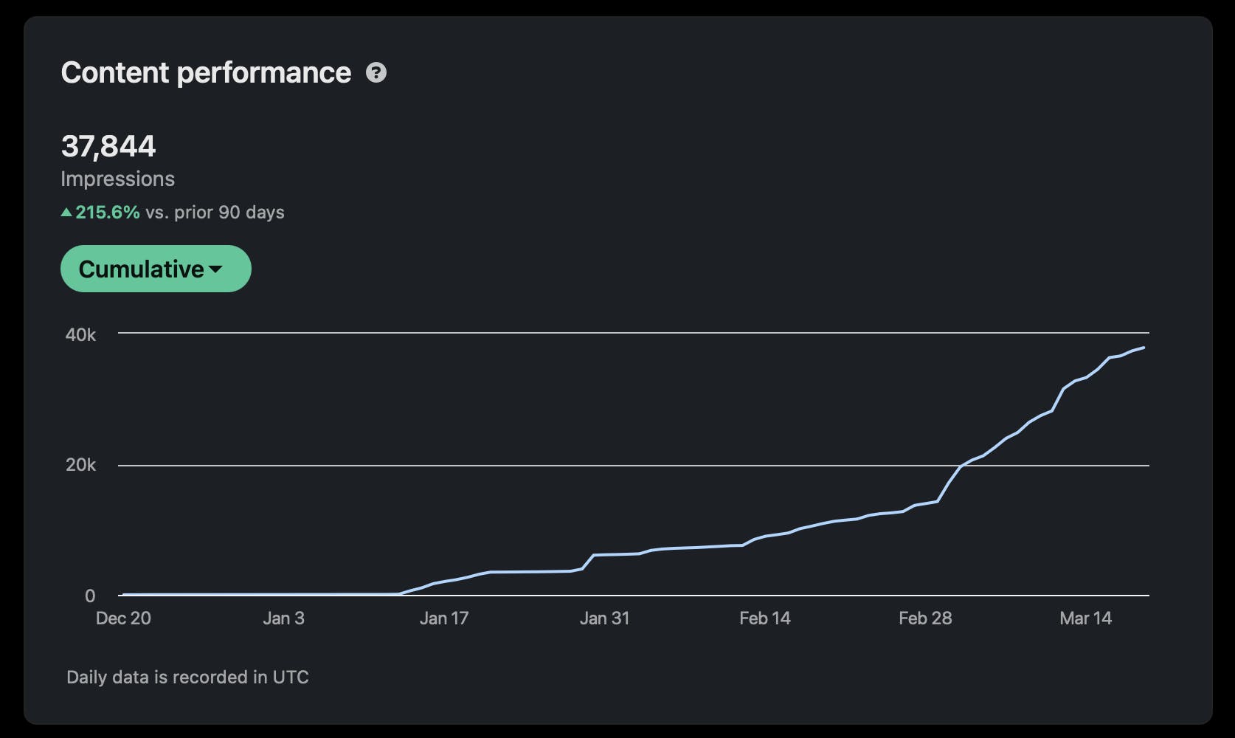This screenshot has height=738, width=1235.
Task: Click the "vs. prior 90 days" text
Action: point(215,213)
